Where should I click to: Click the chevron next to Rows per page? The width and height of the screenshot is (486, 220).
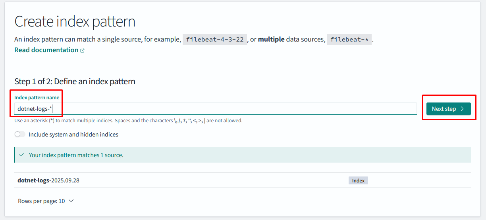[71, 201]
